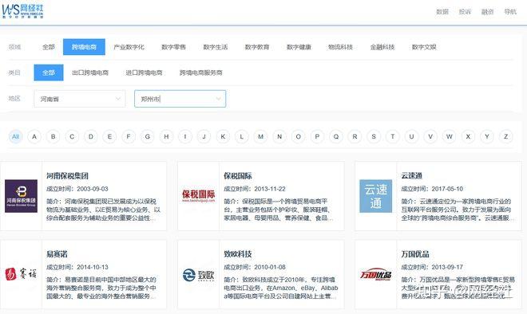The image size is (527, 314).
Task: Filter companies by letter F
Action: [x=129, y=136]
